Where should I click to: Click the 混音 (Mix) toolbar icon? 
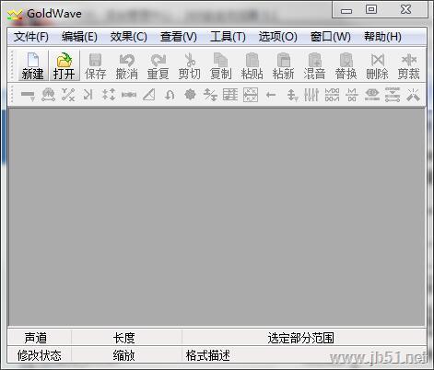(314, 60)
